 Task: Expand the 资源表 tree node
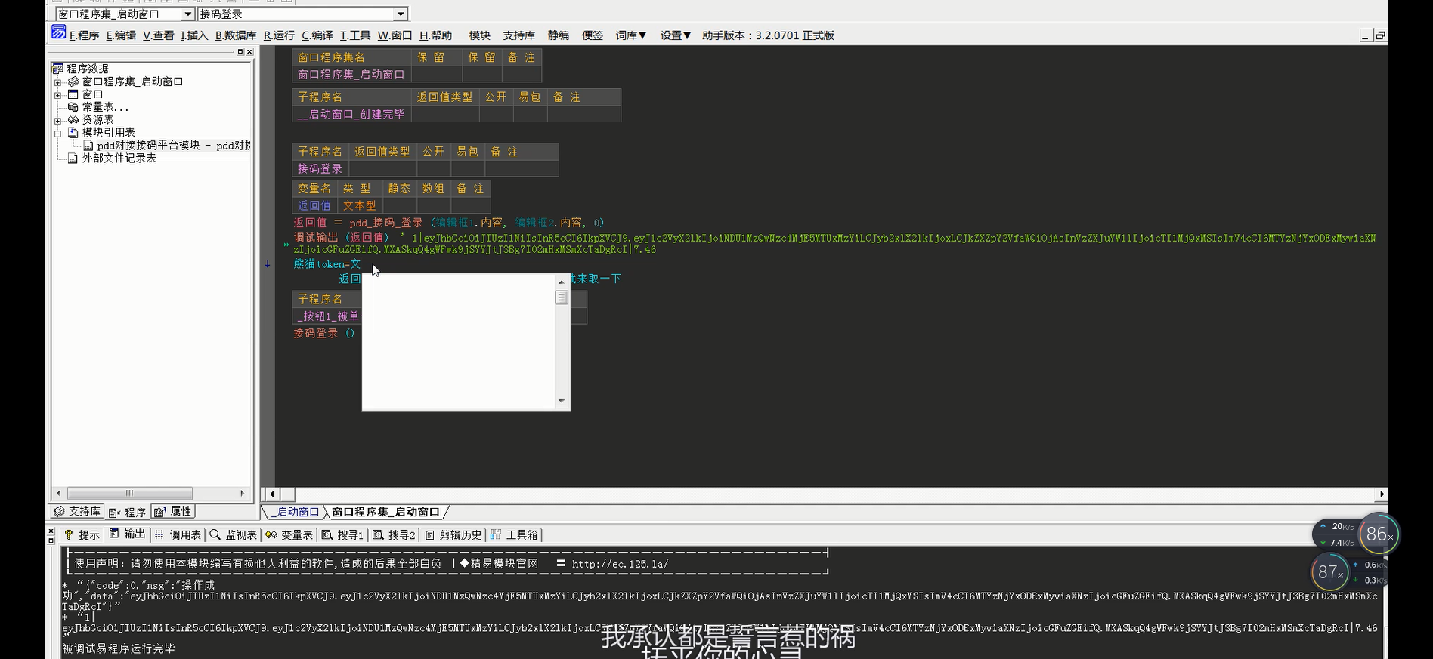click(57, 121)
